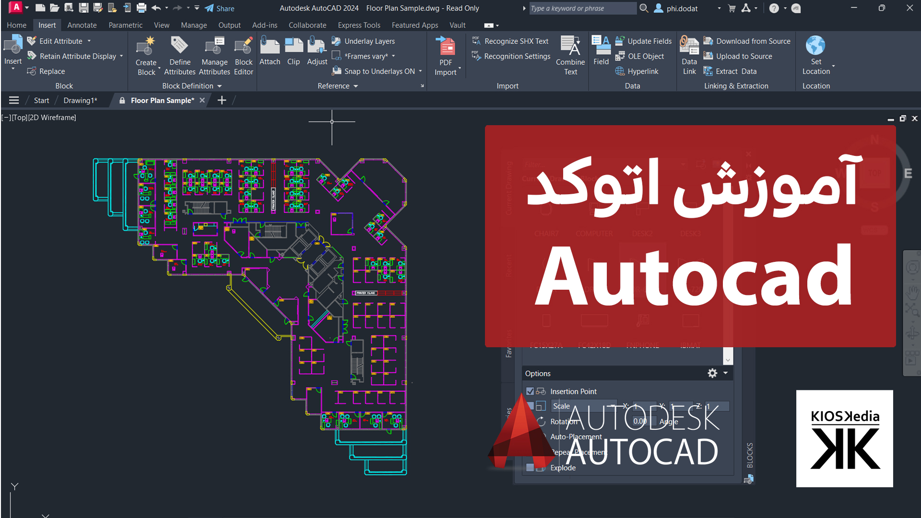Open the help question mark icon
Image resolution: width=921 pixels, height=518 pixels.
click(774, 8)
